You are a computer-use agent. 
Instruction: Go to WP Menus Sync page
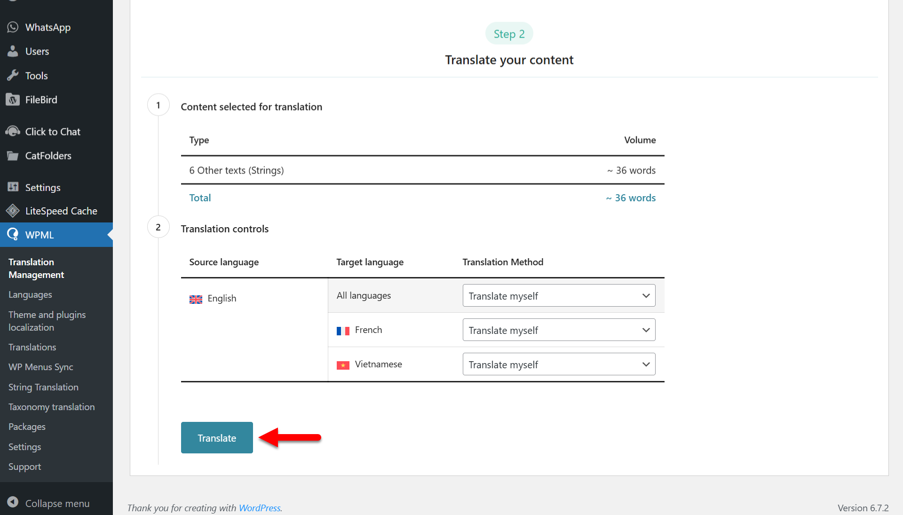[x=40, y=367]
